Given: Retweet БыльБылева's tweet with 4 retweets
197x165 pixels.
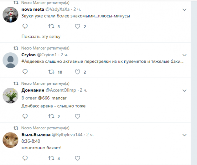Looking at the screenshot, I should tap(51, 158).
